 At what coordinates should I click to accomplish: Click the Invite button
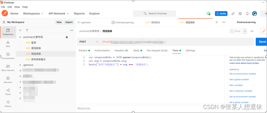coord(221,14)
